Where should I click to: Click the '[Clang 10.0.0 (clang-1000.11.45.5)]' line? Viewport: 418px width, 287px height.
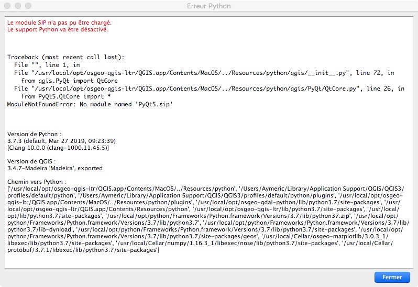coord(58,148)
